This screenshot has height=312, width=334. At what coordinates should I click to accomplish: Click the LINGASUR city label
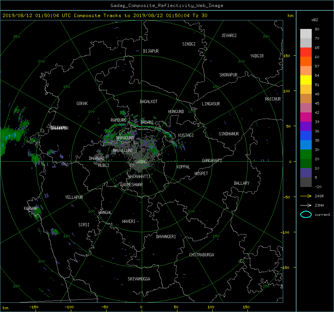(211, 104)
